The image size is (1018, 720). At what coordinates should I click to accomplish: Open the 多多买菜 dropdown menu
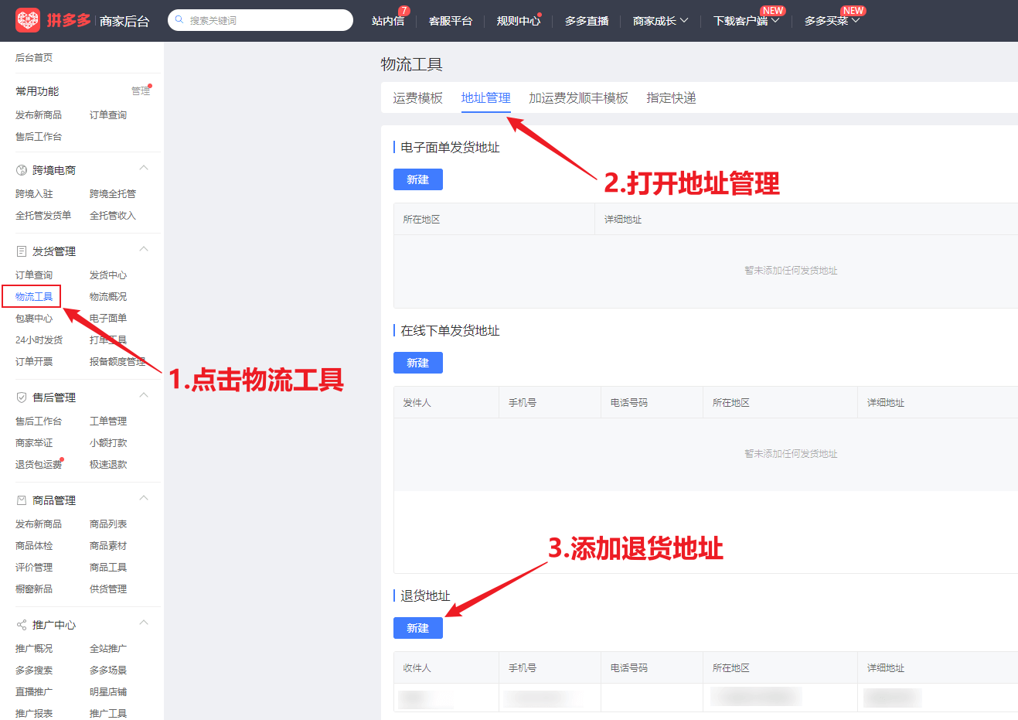coord(832,21)
